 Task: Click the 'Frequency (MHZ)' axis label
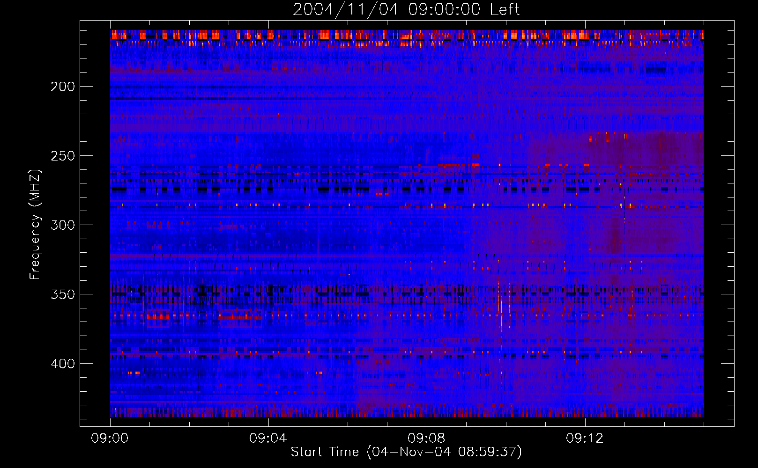[35, 224]
